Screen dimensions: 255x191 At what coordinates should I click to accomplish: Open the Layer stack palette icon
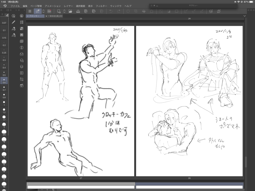(x=22, y=67)
